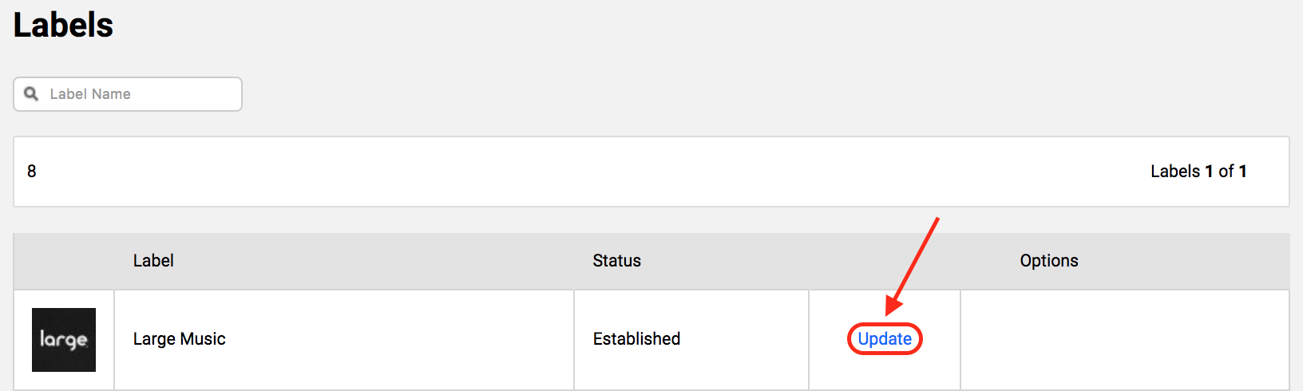Select the Large Music label name
1303x391 pixels.
point(179,339)
